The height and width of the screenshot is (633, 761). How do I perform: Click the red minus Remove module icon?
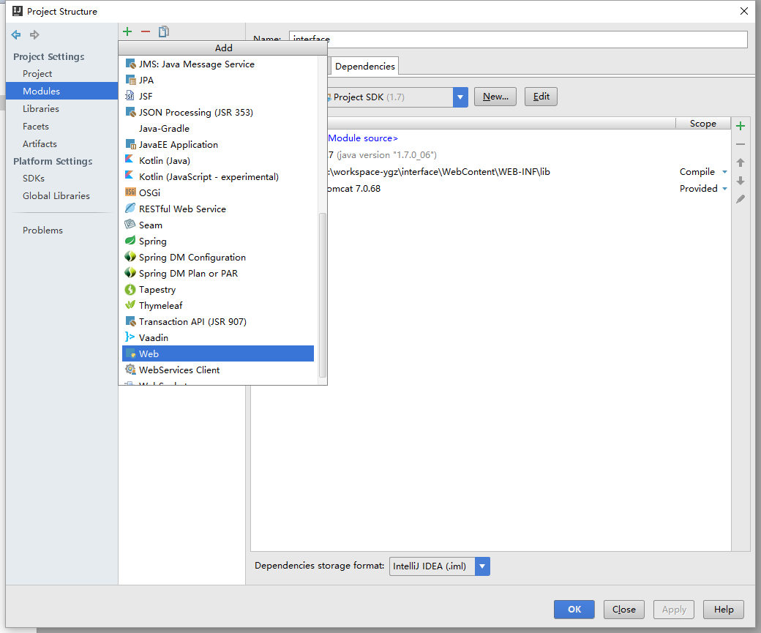(146, 31)
